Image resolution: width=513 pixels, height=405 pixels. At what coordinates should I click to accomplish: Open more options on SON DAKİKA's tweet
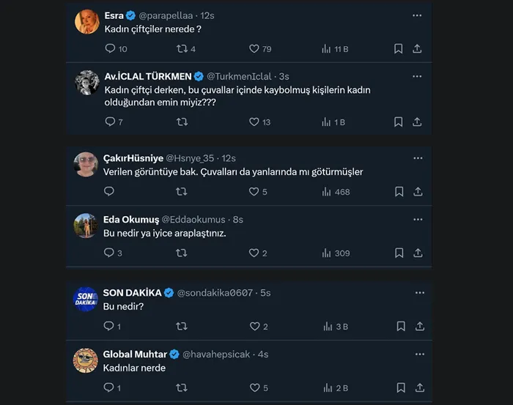417,293
